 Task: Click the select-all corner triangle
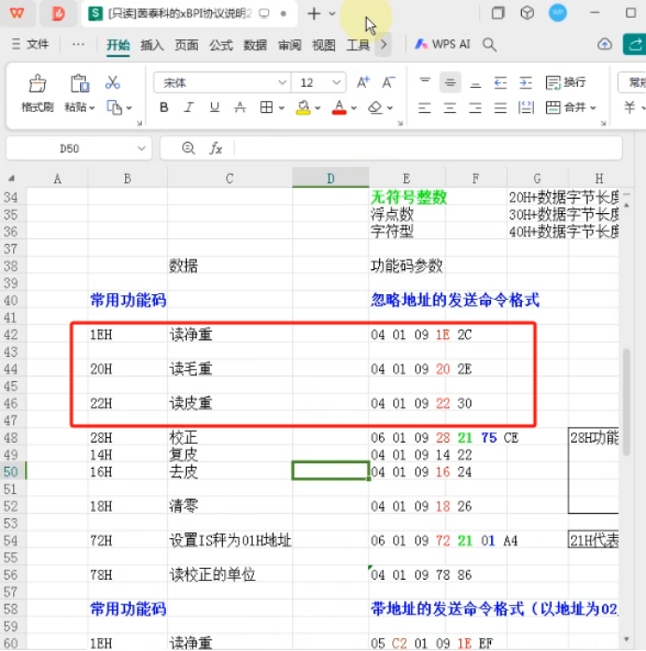(11, 178)
